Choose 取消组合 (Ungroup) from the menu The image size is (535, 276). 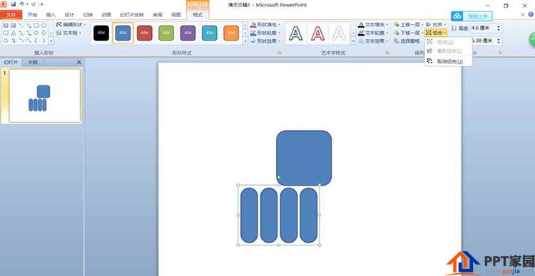pos(449,62)
